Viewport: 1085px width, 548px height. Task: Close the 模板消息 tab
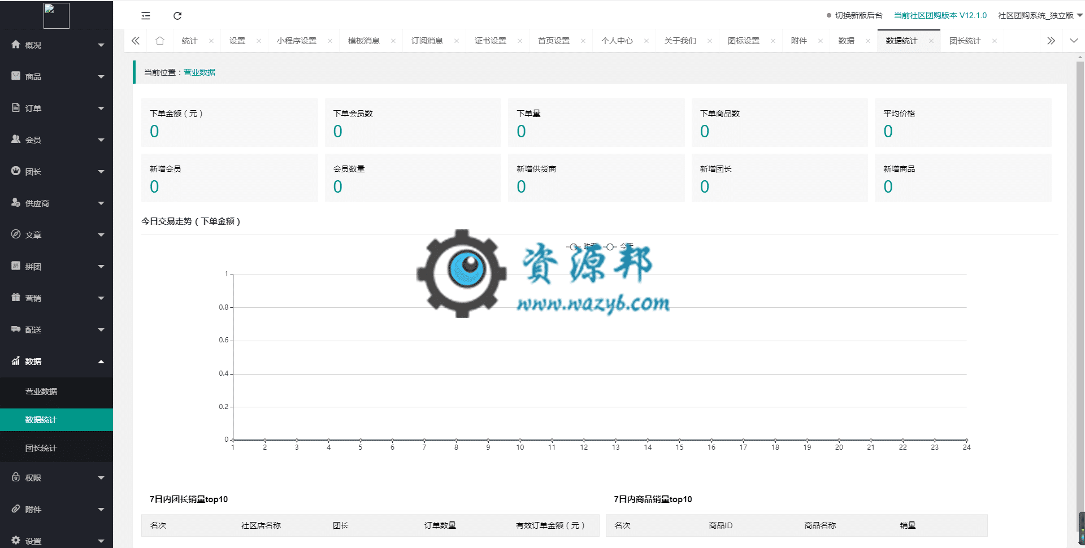pyautogui.click(x=393, y=41)
